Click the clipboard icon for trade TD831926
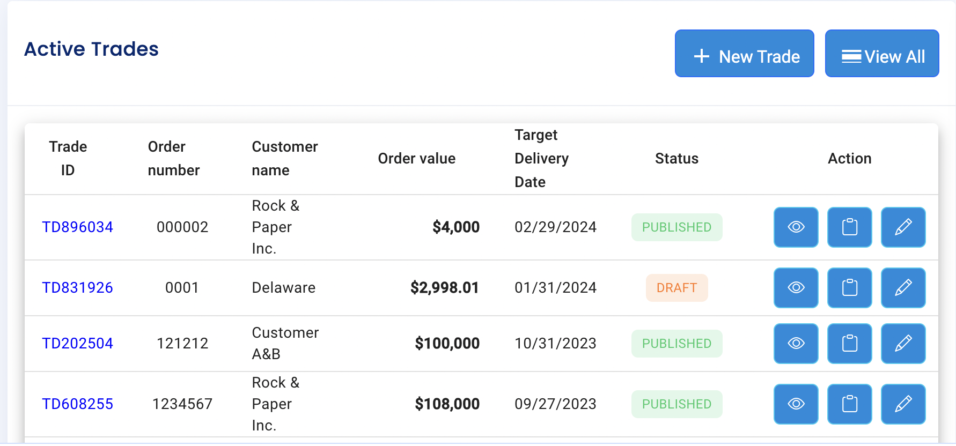Screen dimensions: 956x446 [849, 288]
